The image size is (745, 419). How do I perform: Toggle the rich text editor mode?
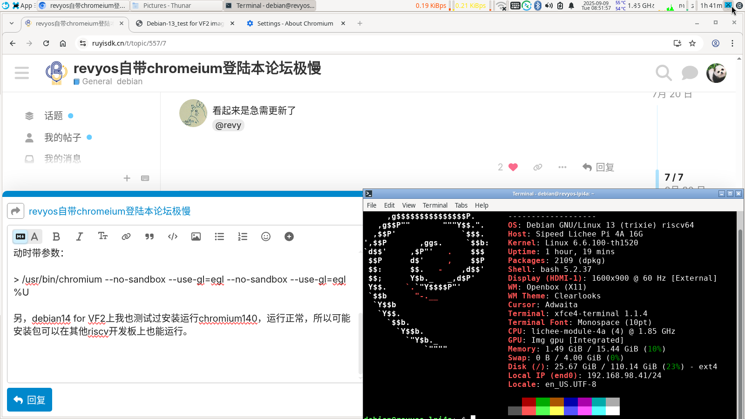(35, 237)
